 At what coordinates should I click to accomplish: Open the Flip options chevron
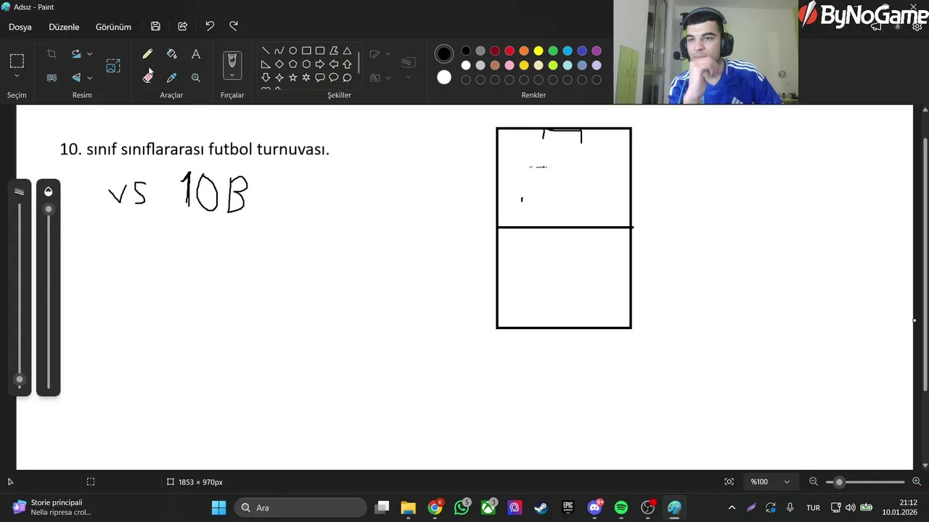pos(90,78)
